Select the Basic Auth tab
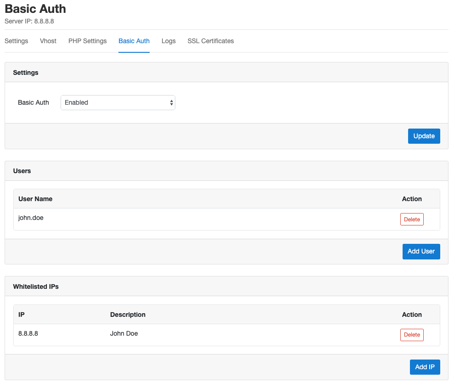454x388 pixels. click(x=134, y=41)
